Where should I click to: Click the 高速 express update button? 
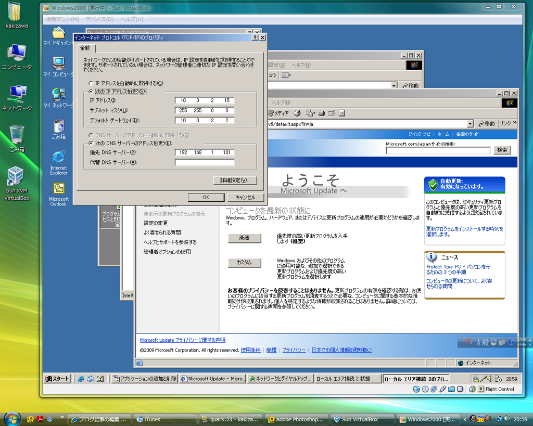click(245, 238)
